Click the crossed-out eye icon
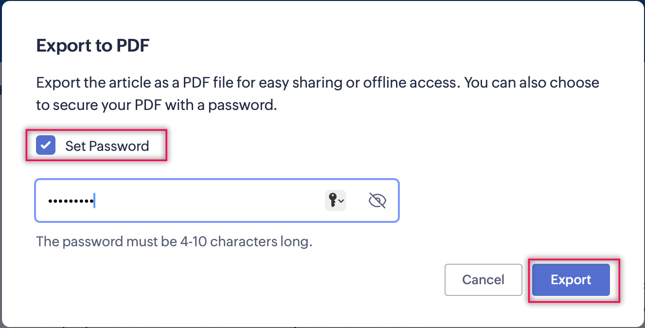Viewport: 645px width, 328px height. point(377,200)
